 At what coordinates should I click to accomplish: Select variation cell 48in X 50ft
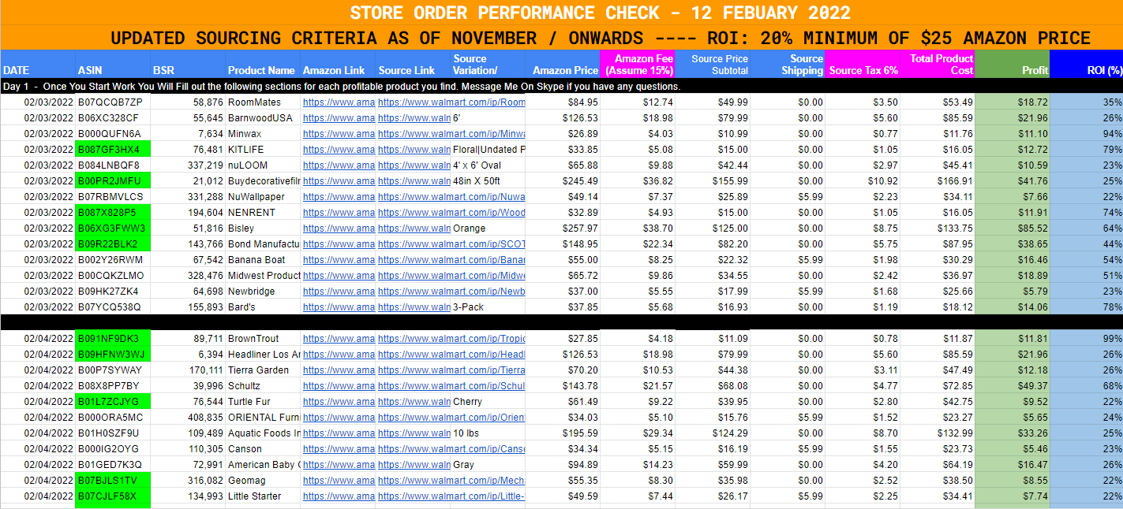click(488, 180)
